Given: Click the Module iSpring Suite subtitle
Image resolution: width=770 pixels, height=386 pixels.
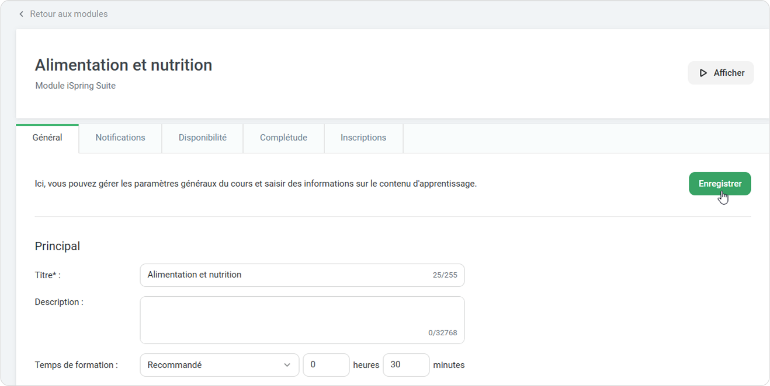Looking at the screenshot, I should coord(75,86).
